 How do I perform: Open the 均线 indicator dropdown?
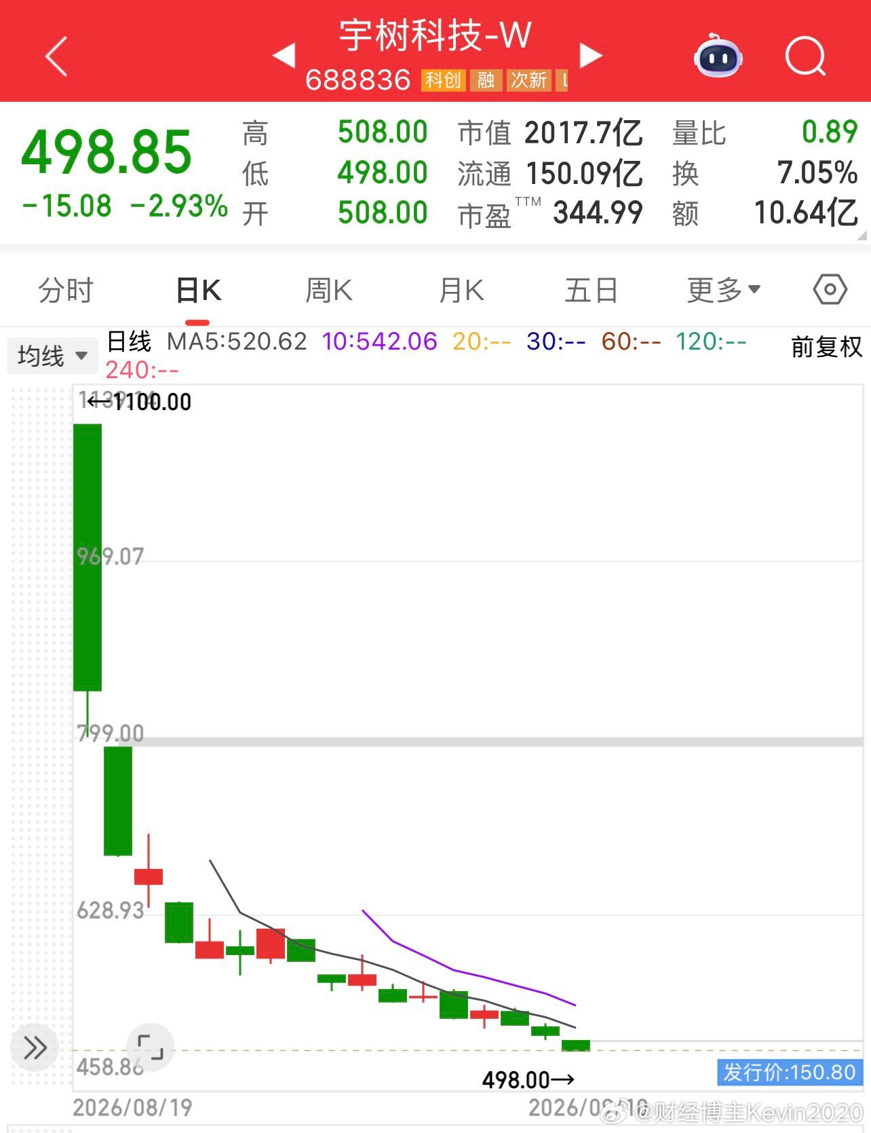[x=52, y=355]
